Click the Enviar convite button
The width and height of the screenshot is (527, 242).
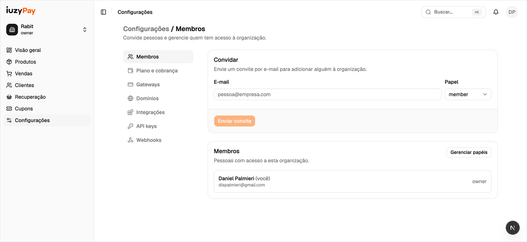tap(235, 121)
